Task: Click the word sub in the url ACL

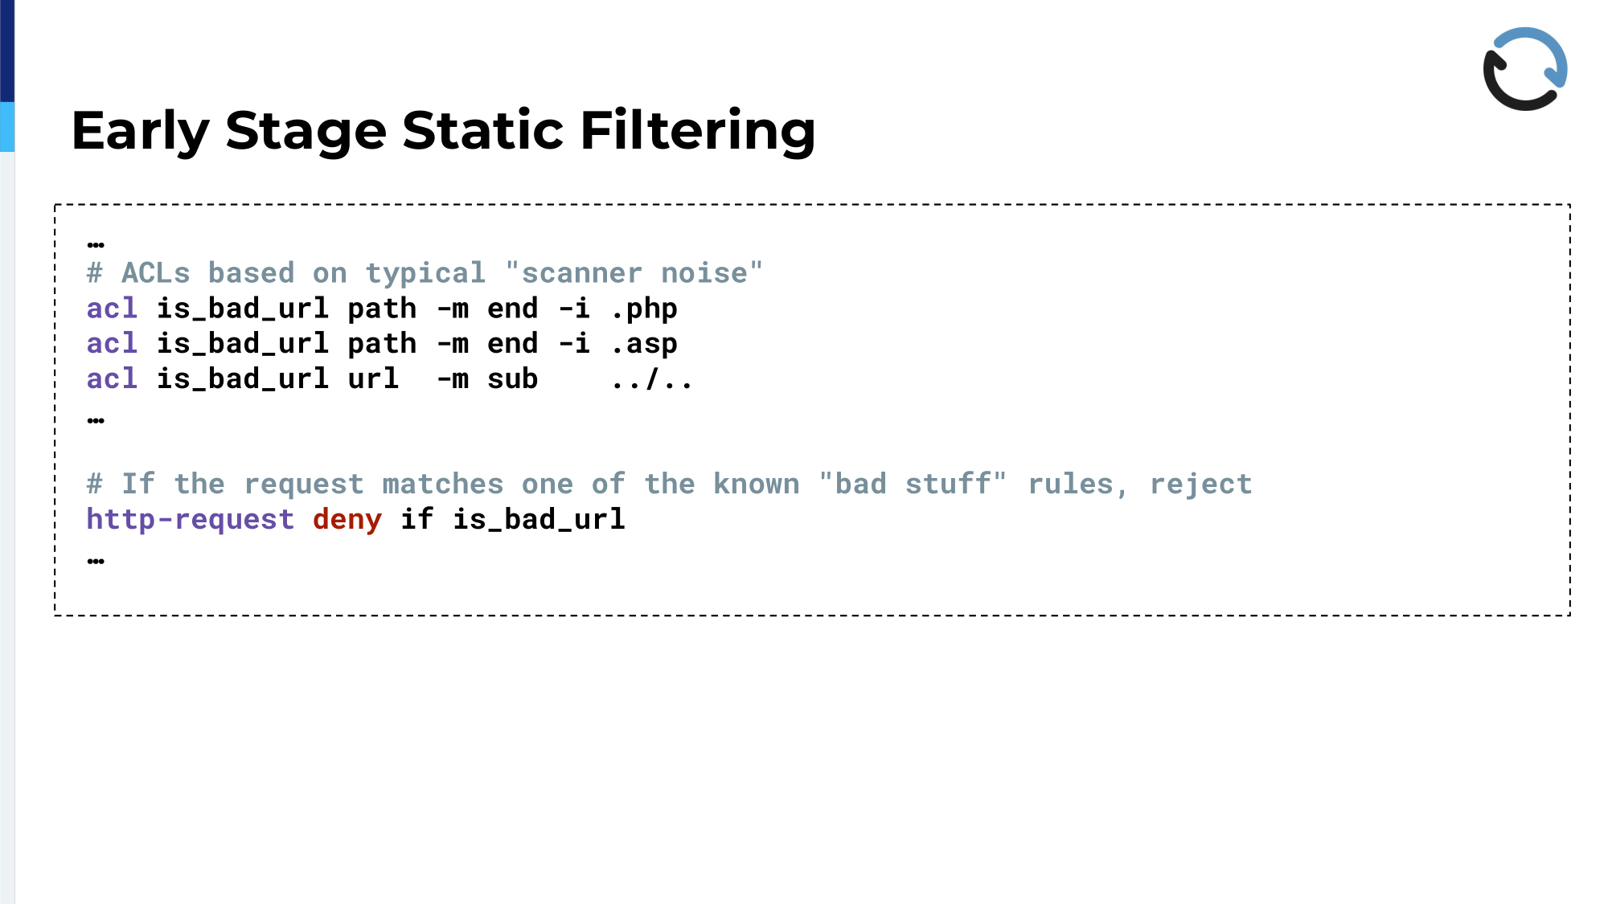Action: (512, 379)
